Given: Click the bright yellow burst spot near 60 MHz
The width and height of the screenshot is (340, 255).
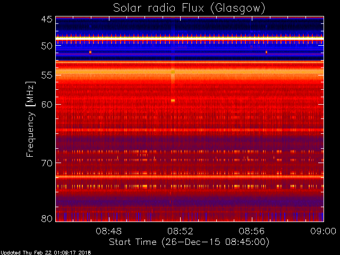Looking at the screenshot, I should pyautogui.click(x=173, y=100).
